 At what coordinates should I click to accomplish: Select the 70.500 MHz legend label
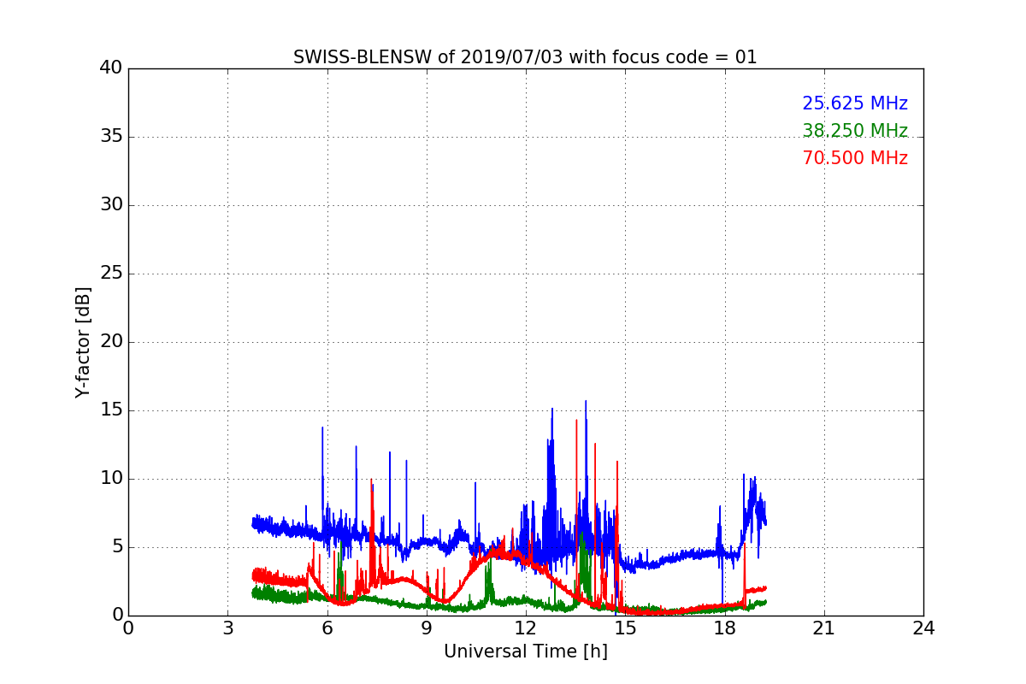coord(855,158)
